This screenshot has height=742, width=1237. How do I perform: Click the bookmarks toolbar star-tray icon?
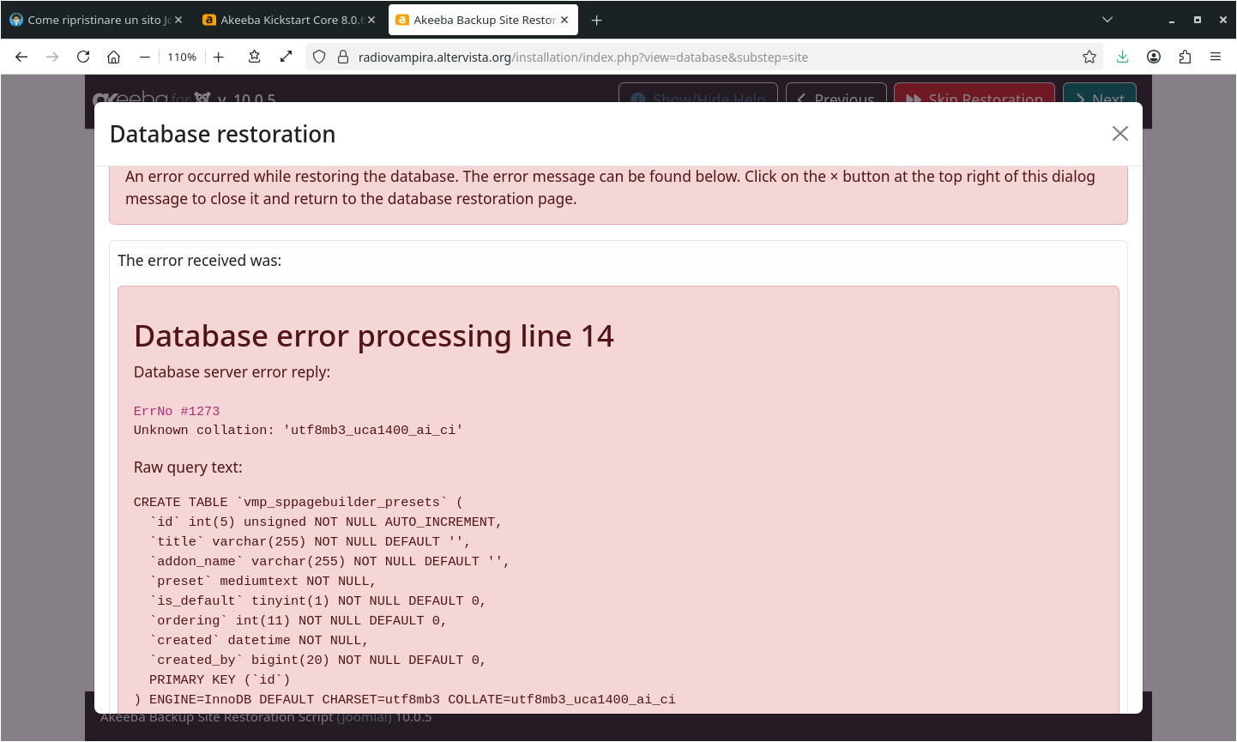[254, 57]
